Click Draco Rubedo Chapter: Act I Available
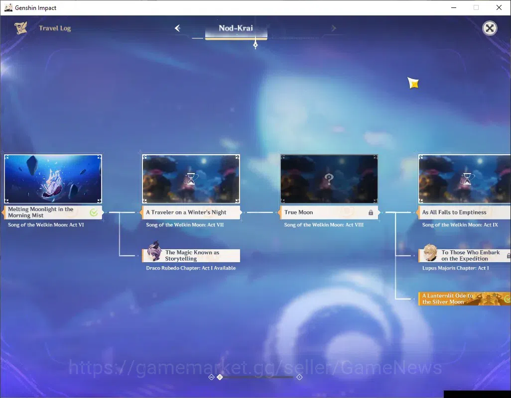The image size is (511, 398). (x=191, y=268)
